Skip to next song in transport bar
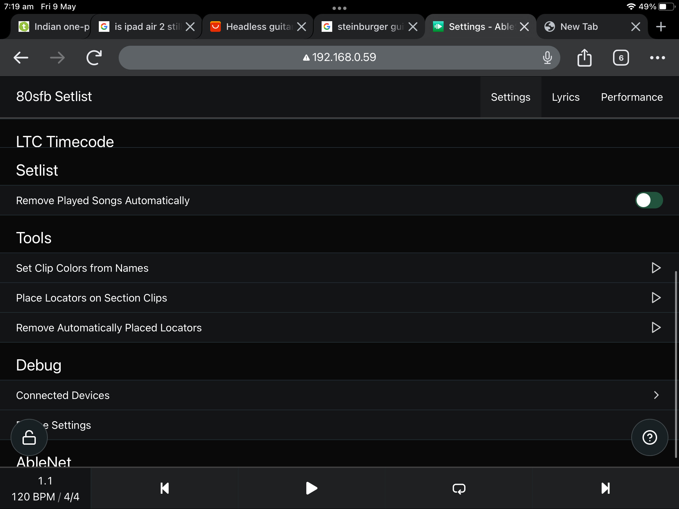Image resolution: width=679 pixels, height=509 pixels. point(605,488)
